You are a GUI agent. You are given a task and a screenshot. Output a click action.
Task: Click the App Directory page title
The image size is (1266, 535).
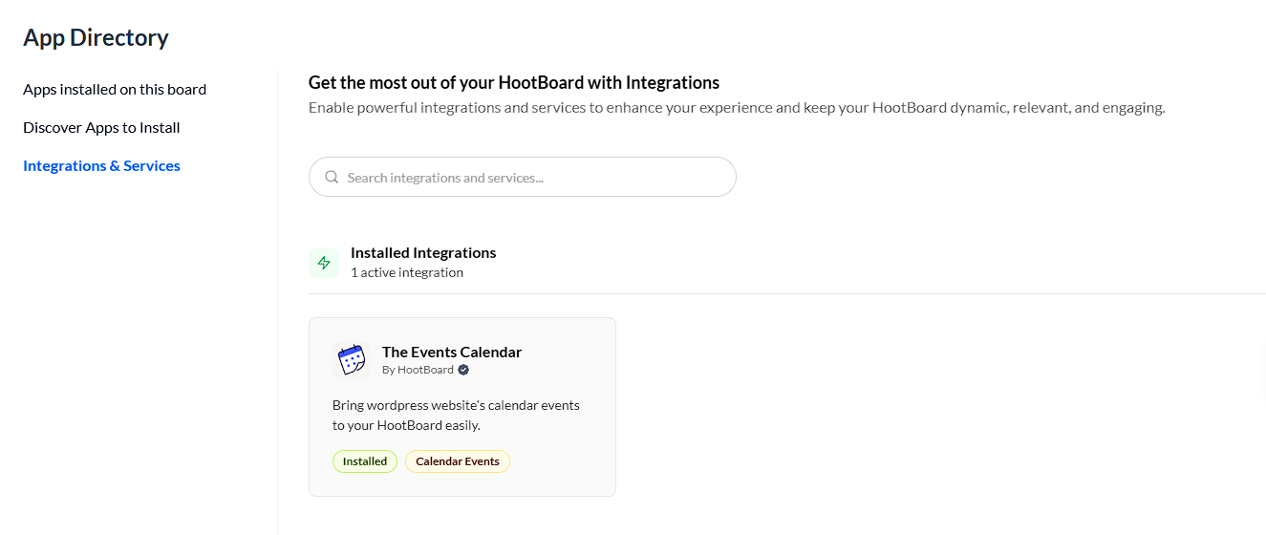(x=96, y=38)
